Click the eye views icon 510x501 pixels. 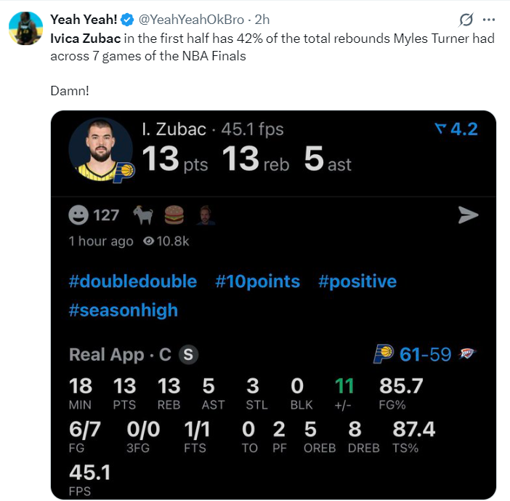[x=149, y=241]
